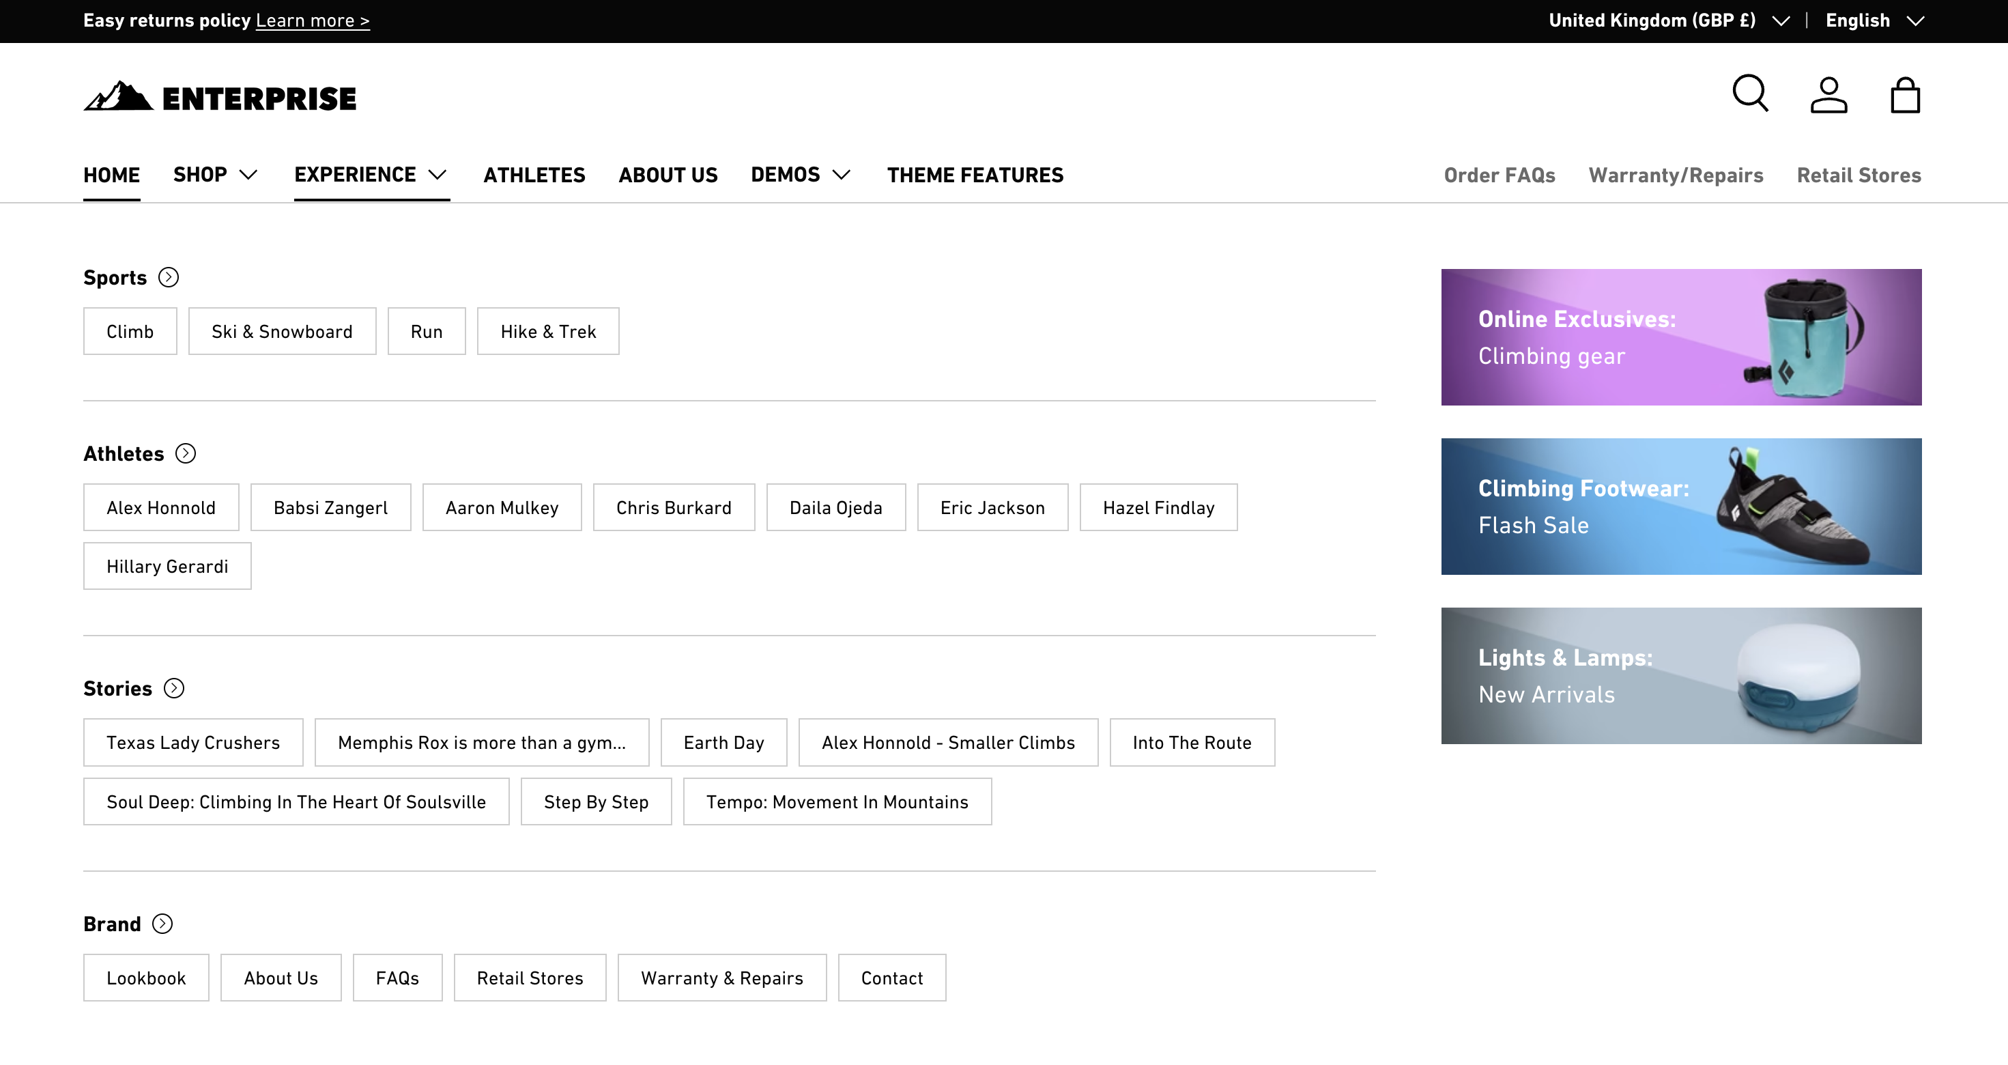2008x1065 pixels.
Task: Click the Athletes section heading
Action: tap(124, 454)
